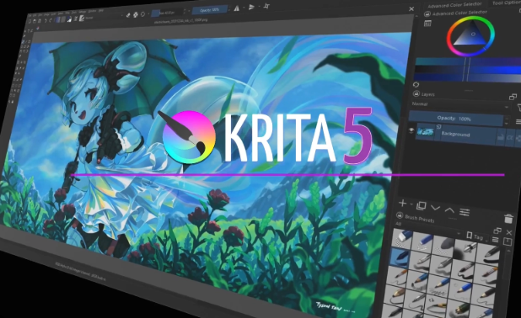
Task: Open the brush presets chooser in toolbar
Action: point(82,19)
